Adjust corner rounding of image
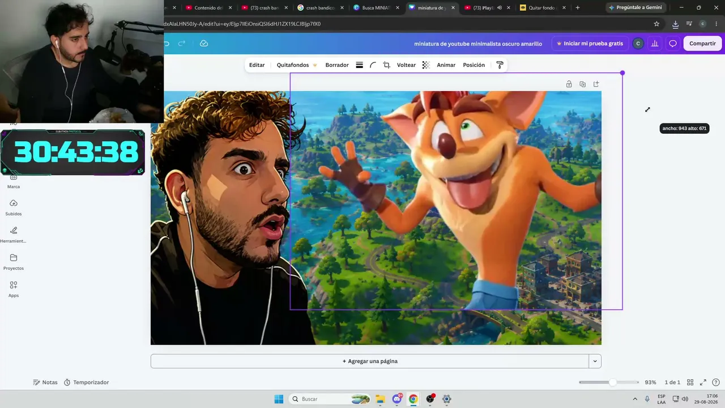This screenshot has width=725, height=408. pos(373,65)
